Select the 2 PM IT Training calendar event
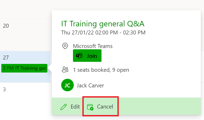Viewport: 204px width, 120px height. (24, 68)
